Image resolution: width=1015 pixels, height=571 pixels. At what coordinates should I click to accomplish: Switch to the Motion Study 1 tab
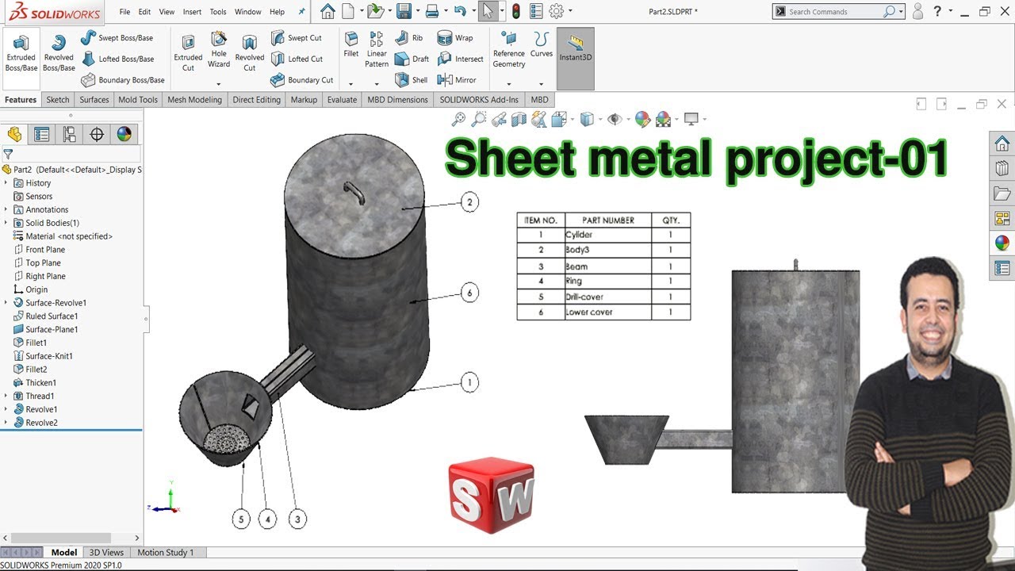pos(166,553)
